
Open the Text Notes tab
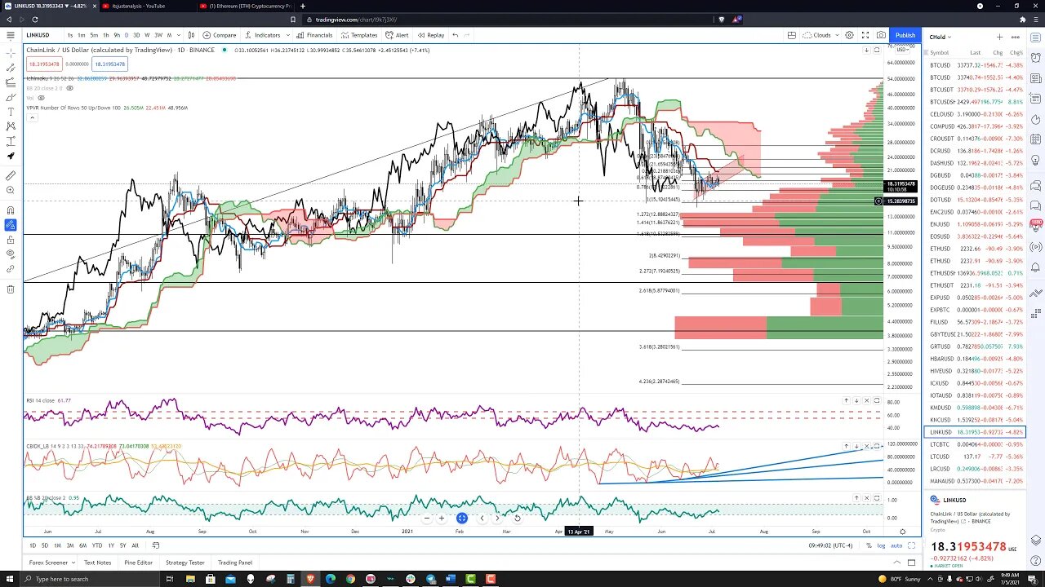tap(97, 563)
